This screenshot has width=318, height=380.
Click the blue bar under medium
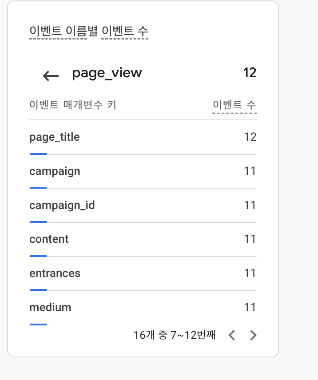(38, 324)
